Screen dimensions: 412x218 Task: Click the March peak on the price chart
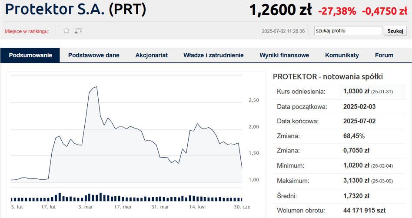point(96,87)
